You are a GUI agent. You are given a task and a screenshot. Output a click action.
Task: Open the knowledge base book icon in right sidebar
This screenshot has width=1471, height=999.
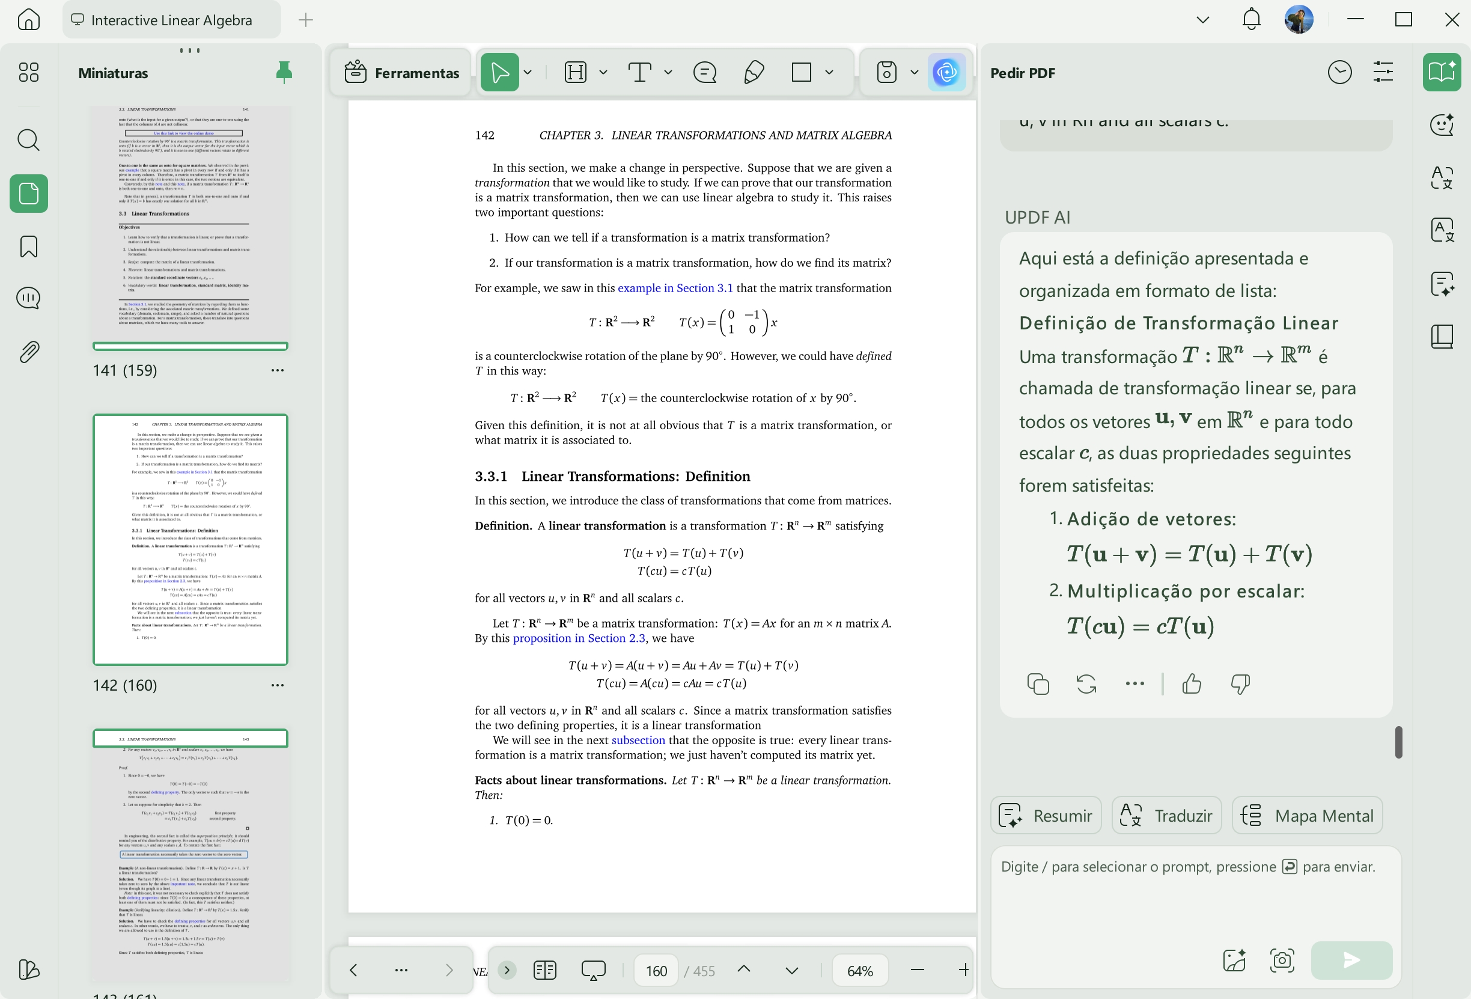1442,336
